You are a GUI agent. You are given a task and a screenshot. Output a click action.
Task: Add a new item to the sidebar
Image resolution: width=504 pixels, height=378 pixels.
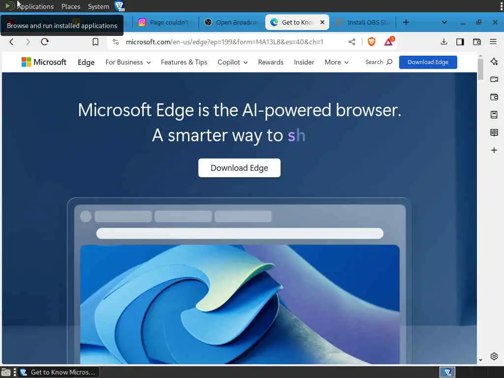[x=494, y=150]
